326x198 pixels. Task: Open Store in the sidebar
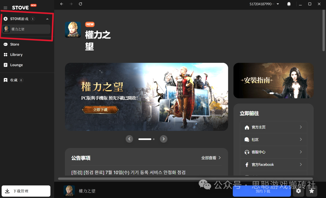click(14, 44)
